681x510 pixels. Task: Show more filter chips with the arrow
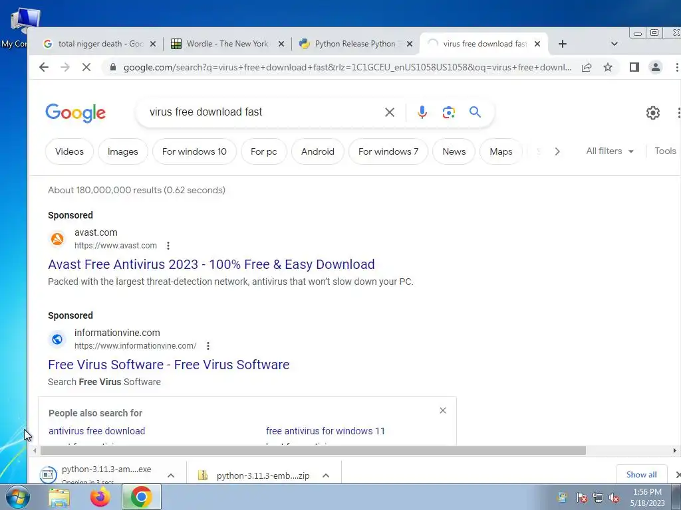[x=557, y=151]
